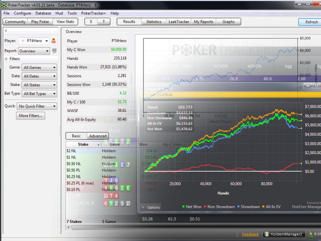Click the PokerTracker title bar app icon
The height and width of the screenshot is (241, 321).
point(4,5)
